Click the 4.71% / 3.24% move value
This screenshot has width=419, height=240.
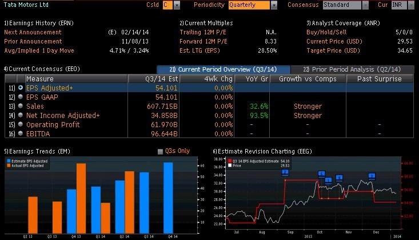coord(129,50)
